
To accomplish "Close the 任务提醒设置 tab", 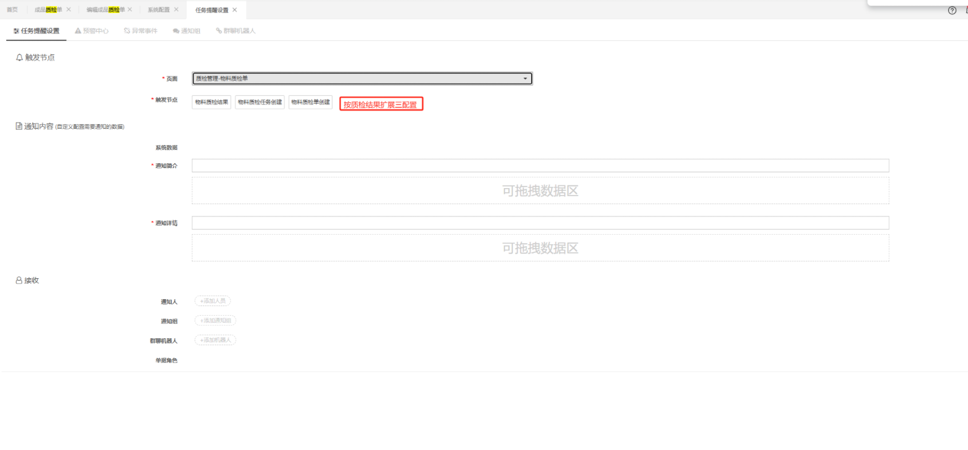I will click(235, 10).
